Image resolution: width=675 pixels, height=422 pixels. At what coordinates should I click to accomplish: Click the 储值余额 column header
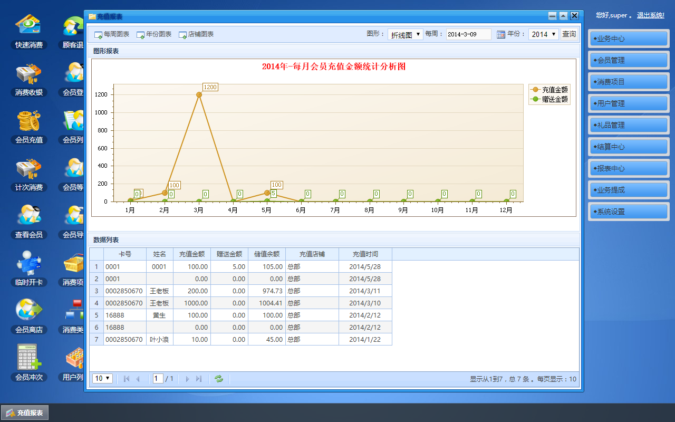pyautogui.click(x=267, y=254)
